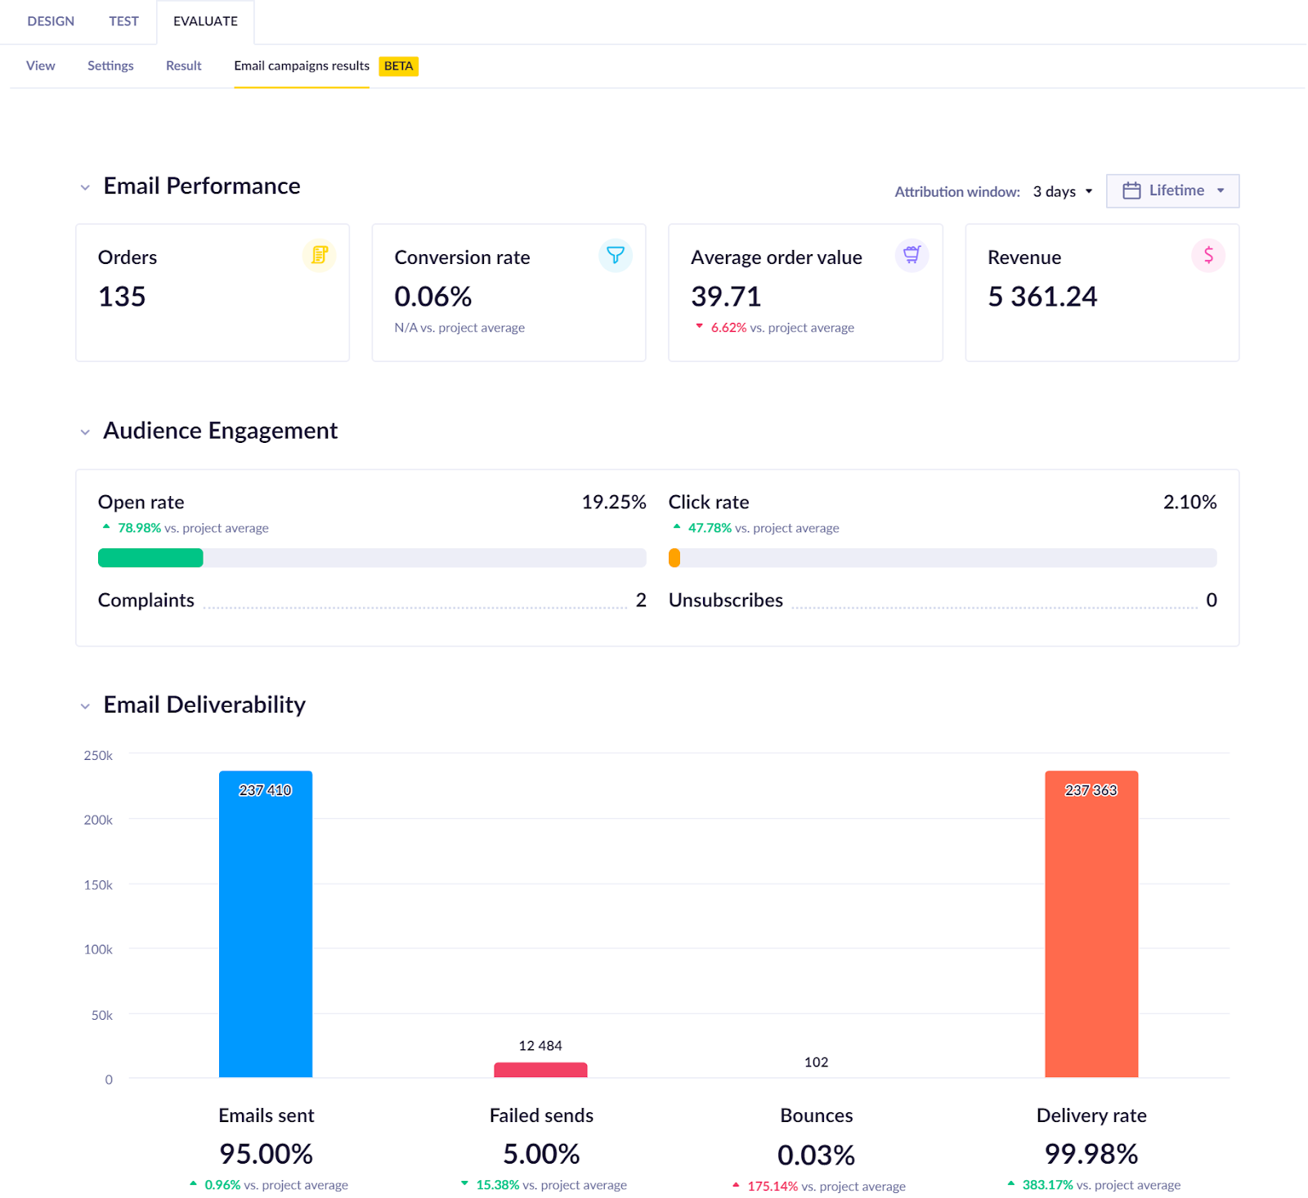Click the Revenue dollar sign icon

(x=1208, y=255)
